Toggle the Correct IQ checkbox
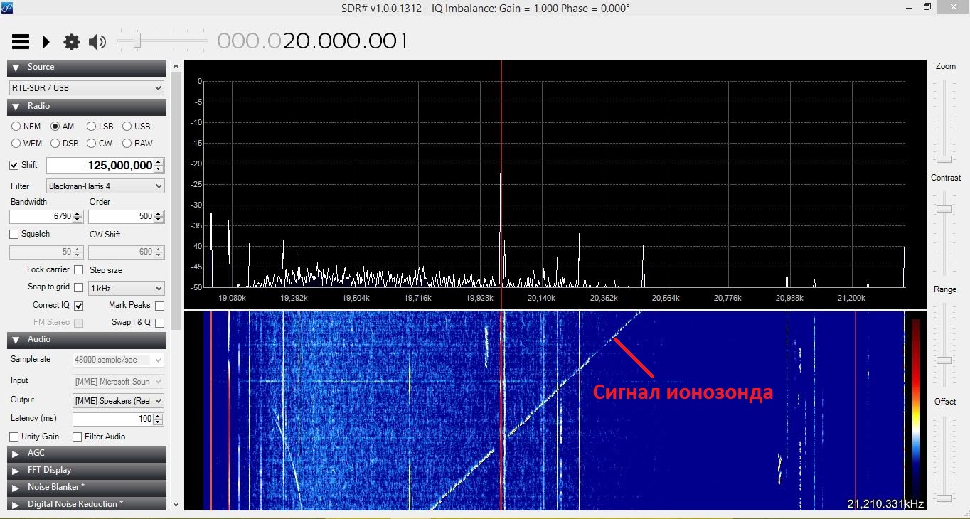This screenshot has height=519, width=970. coord(78,306)
